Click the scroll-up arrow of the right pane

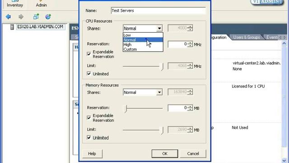[x=284, y=43]
